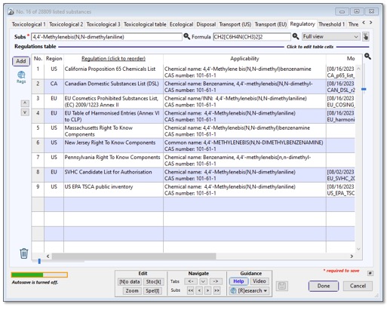The image size is (387, 316).
Task: Click the Regulation (click to reorder) column header
Action: [113, 59]
